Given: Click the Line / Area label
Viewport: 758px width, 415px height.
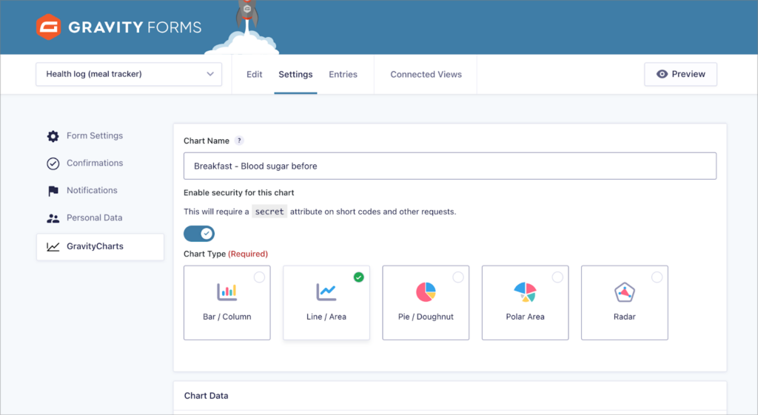Looking at the screenshot, I should point(326,317).
